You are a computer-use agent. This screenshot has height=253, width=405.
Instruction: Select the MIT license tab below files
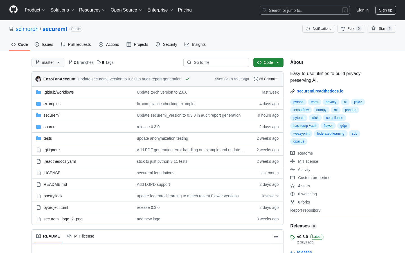[80, 236]
